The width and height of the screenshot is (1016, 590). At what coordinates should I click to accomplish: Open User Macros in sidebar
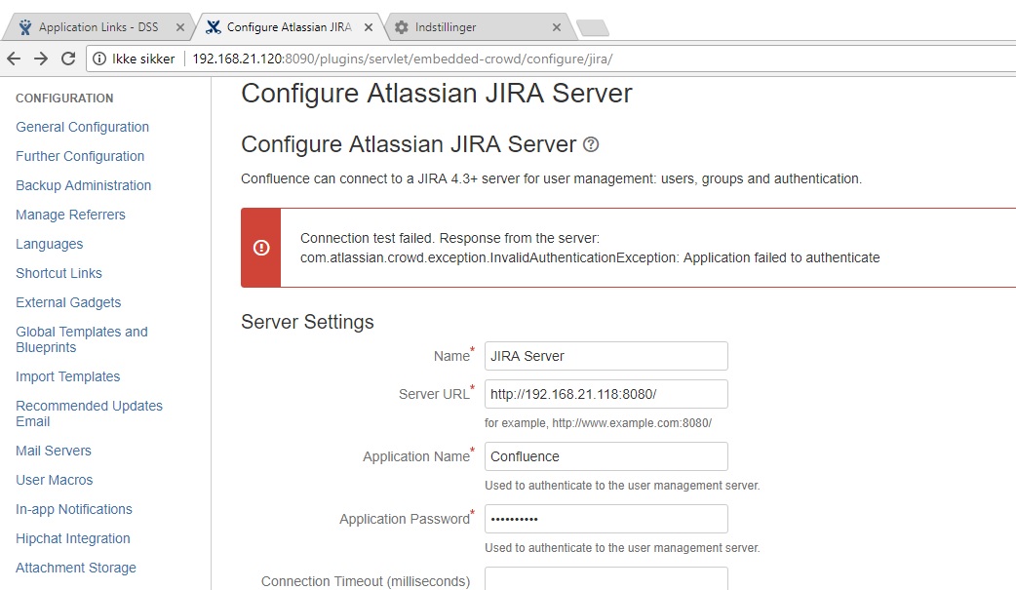pos(55,480)
